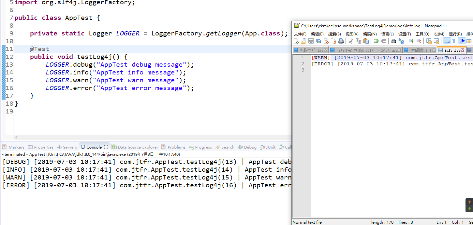
Task: Switch to the JVM调优.txt tab
Action: point(420,50)
